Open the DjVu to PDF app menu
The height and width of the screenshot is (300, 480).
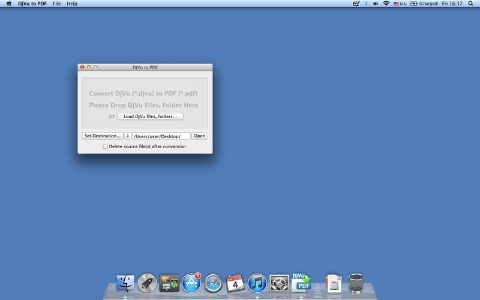pos(32,4)
